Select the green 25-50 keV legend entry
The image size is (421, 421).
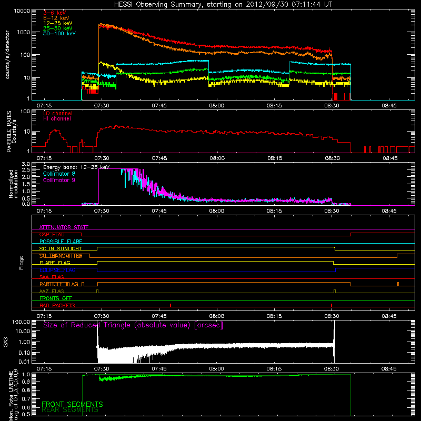[x=58, y=28]
